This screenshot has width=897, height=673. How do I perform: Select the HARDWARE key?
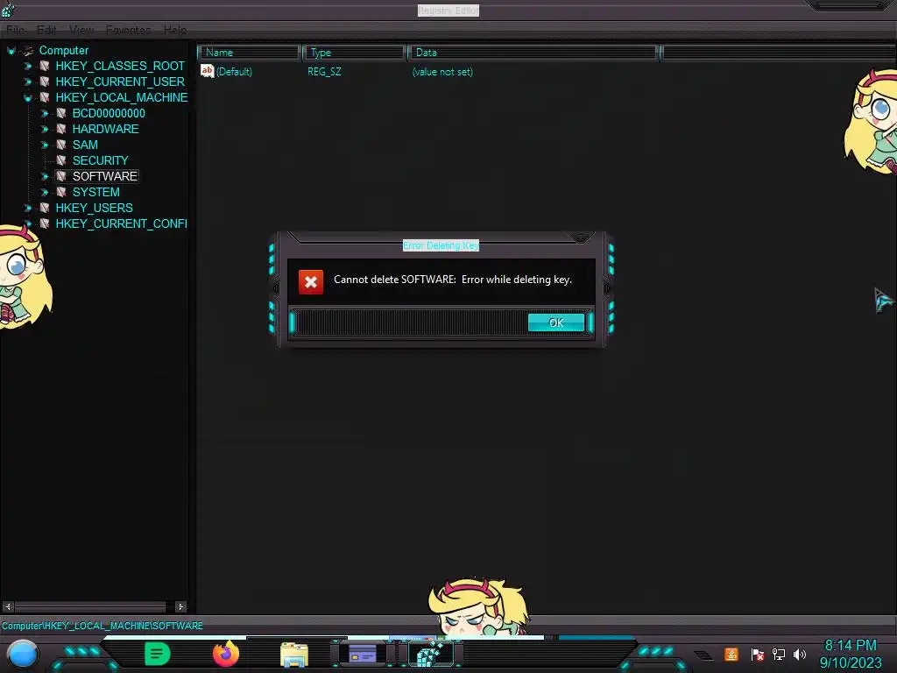pyautogui.click(x=105, y=129)
